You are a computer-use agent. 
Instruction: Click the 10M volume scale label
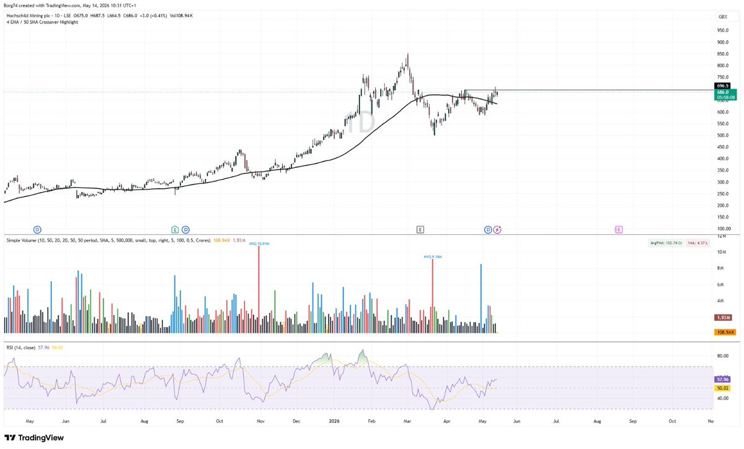coord(722,252)
